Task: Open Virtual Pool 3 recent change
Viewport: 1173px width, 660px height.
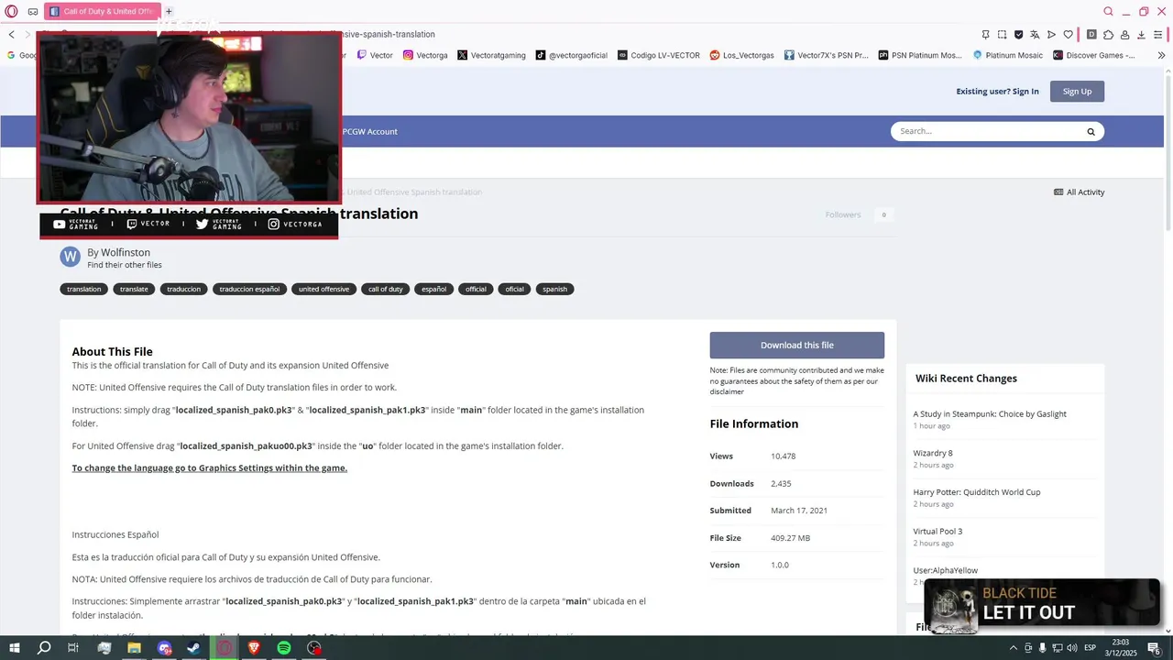Action: pos(937,532)
